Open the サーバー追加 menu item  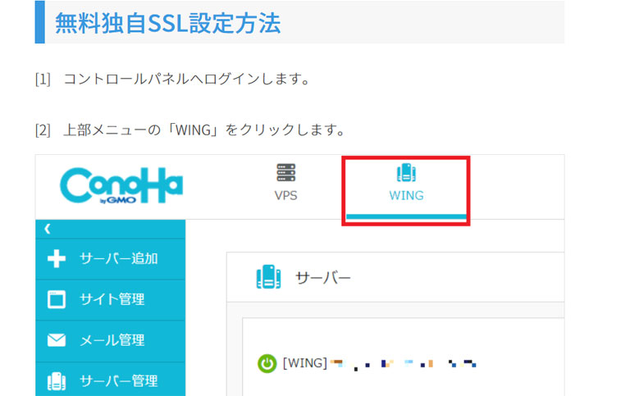111,259
